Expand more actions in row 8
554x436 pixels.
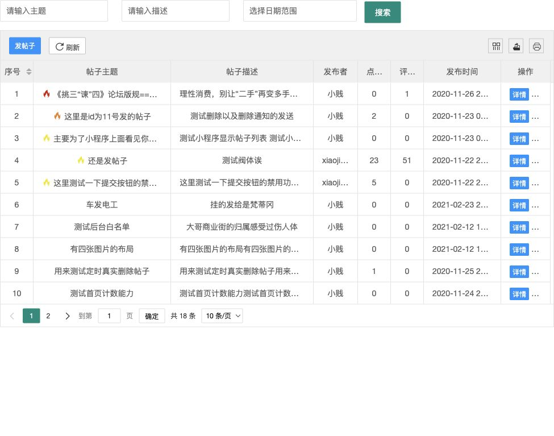pos(535,250)
